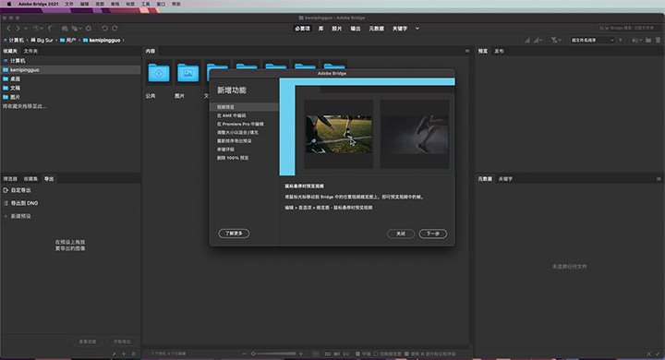This screenshot has width=665, height=360.
Task: Open the 帮助 menu
Action: click(x=176, y=4)
